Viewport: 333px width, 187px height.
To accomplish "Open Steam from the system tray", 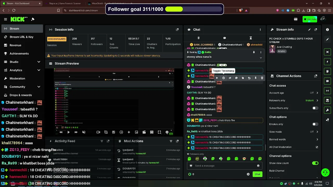I will click(286, 184).
